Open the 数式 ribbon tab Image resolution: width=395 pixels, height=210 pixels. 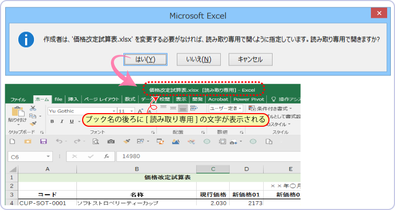pyautogui.click(x=130, y=100)
